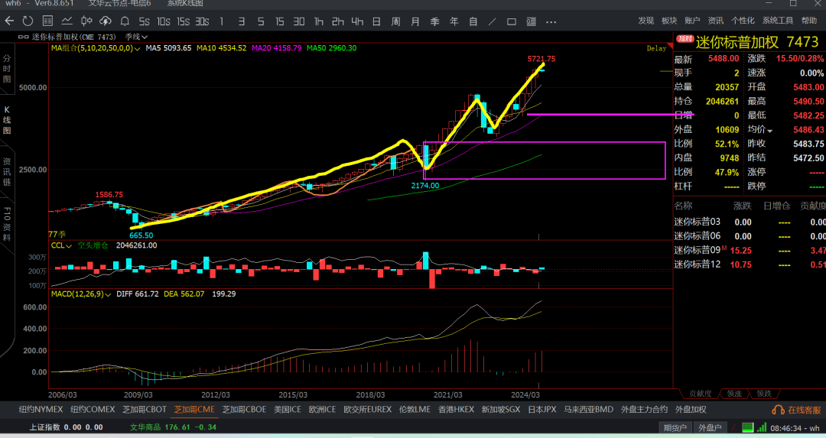
Task: Click the back arrow icon
Action: (x=9, y=21)
